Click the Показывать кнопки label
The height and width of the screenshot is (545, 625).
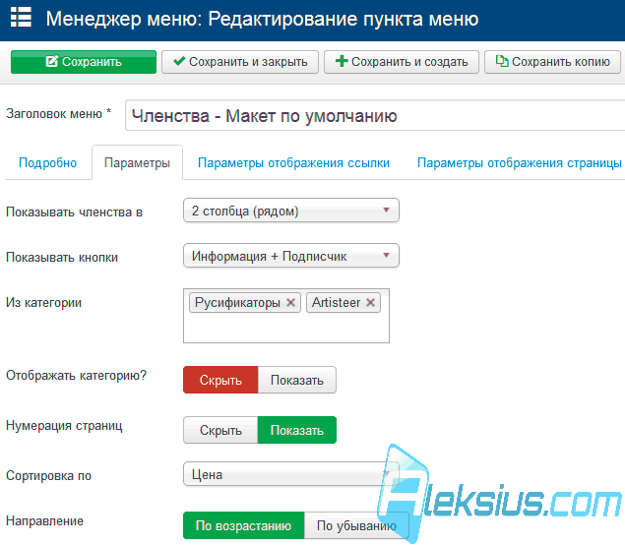[x=62, y=258]
